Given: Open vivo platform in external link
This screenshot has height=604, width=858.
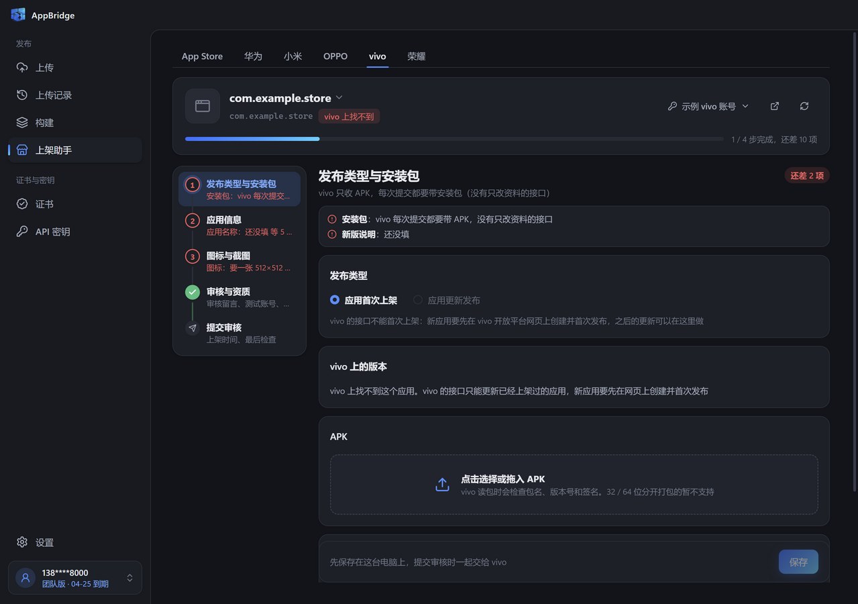Looking at the screenshot, I should click(775, 106).
